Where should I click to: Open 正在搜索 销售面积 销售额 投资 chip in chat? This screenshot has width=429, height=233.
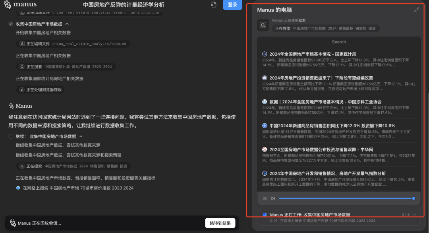click(x=73, y=166)
